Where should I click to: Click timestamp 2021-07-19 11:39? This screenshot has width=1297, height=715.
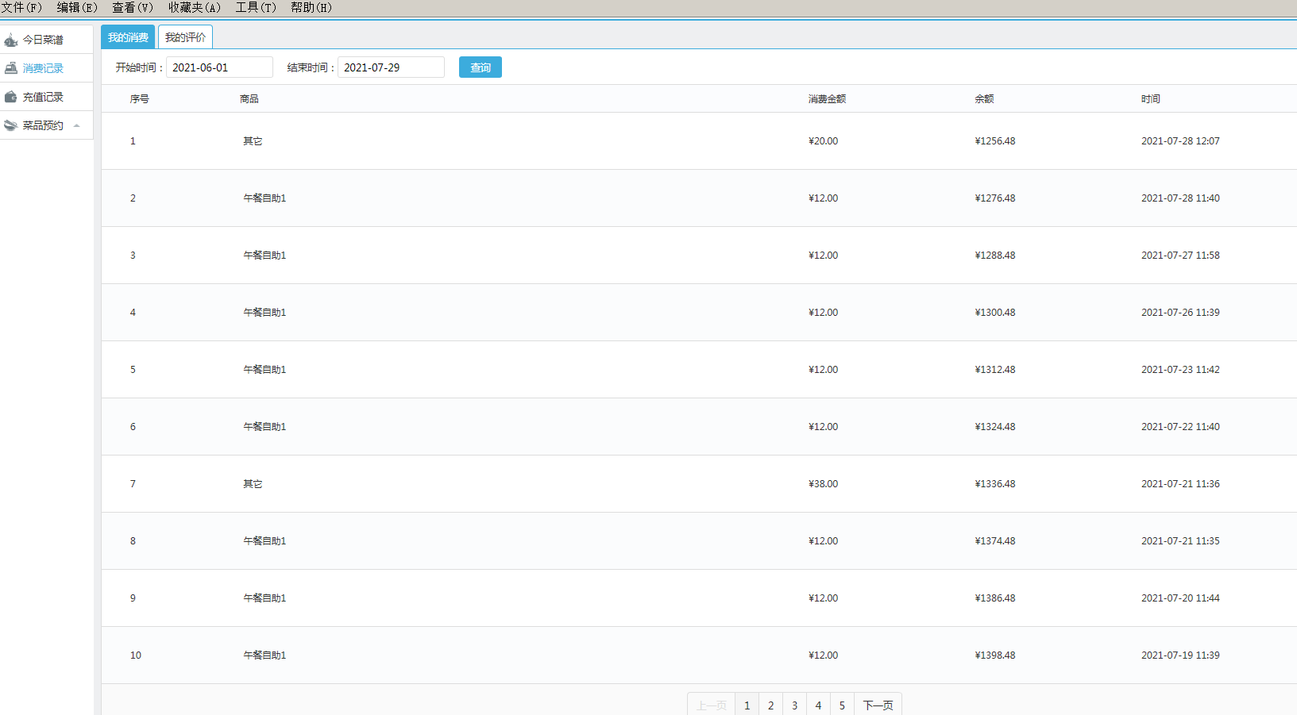[1180, 655]
